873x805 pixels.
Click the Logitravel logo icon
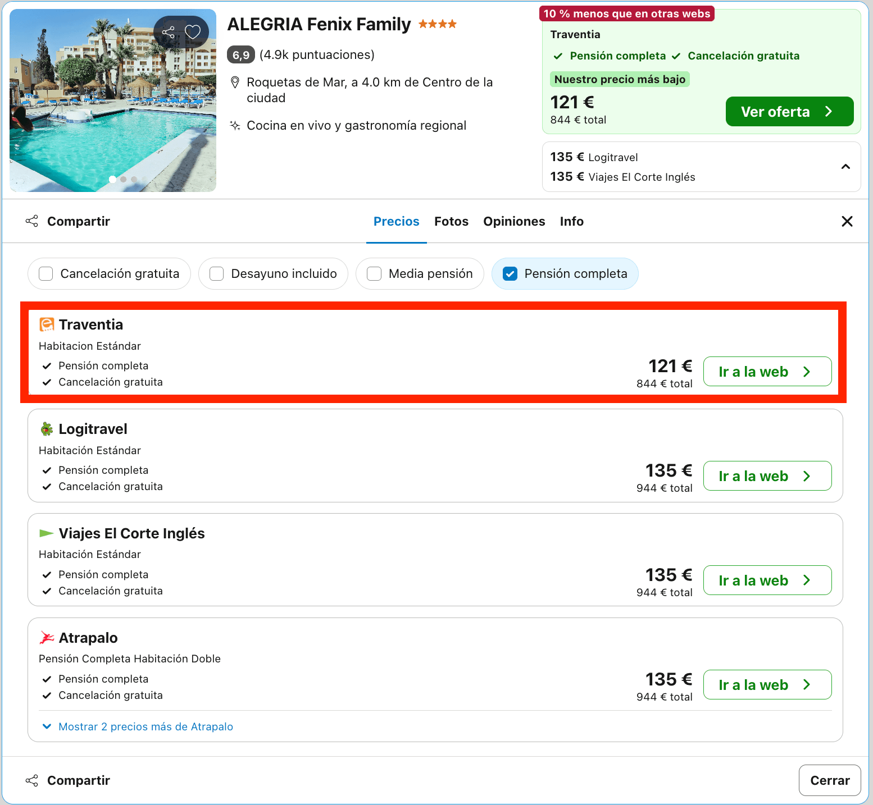coord(47,429)
